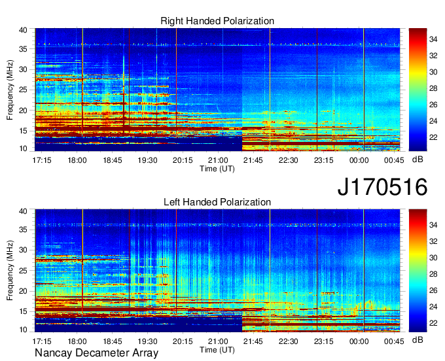Screen dimensions: 445x361
Task: Click the 35 MHz tick of Right Handed plot
Action: [23, 49]
